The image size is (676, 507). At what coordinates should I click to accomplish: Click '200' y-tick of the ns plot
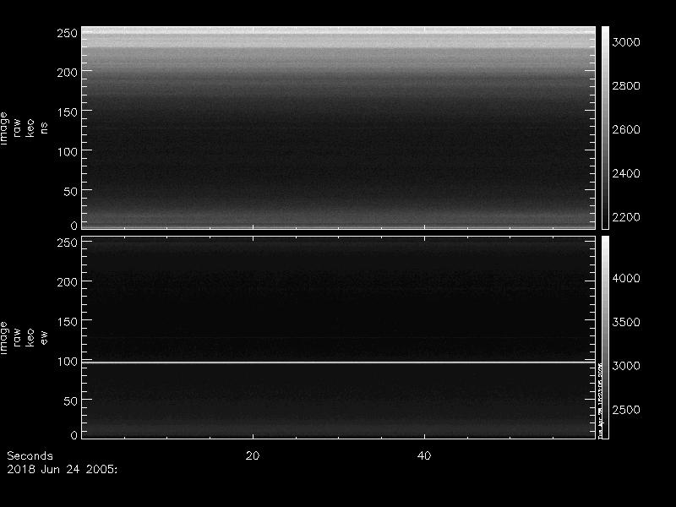pos(68,73)
